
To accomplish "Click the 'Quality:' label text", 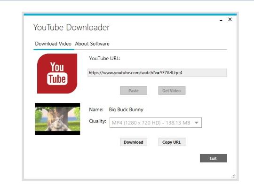I will (x=97, y=121).
